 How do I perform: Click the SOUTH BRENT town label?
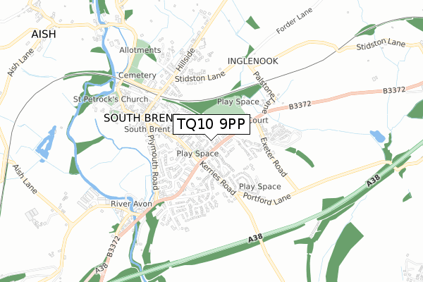[138, 118]
